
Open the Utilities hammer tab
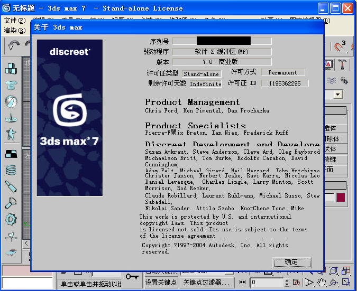pos(342,64)
